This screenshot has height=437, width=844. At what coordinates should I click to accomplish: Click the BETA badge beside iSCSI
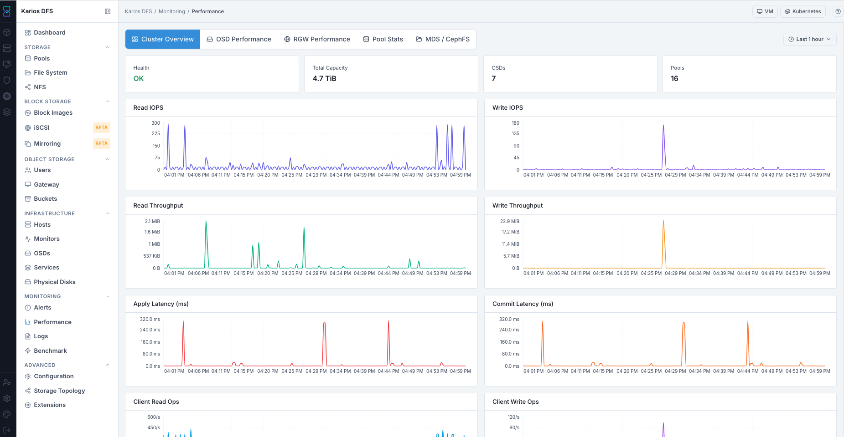102,128
